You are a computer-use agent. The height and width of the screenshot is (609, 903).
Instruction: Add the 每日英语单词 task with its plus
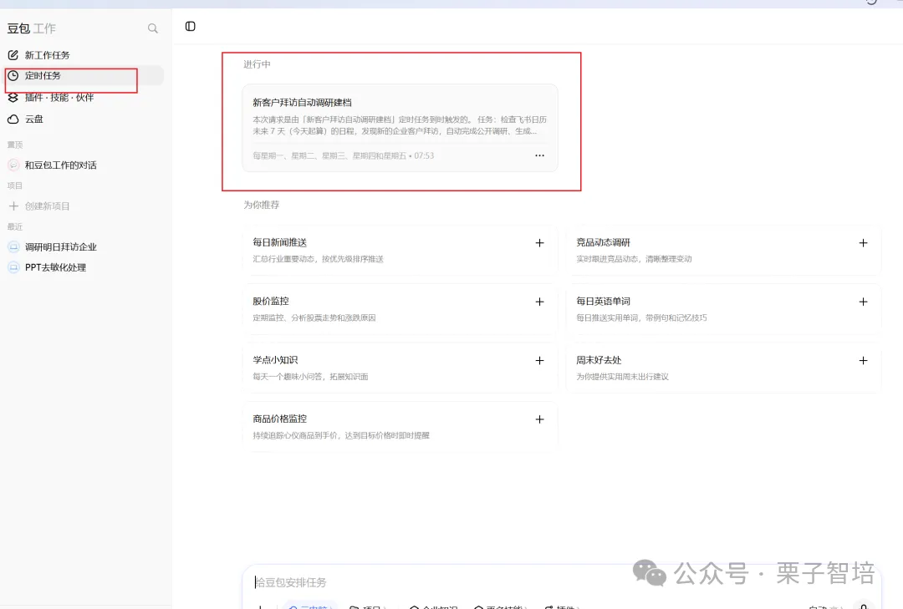(863, 302)
